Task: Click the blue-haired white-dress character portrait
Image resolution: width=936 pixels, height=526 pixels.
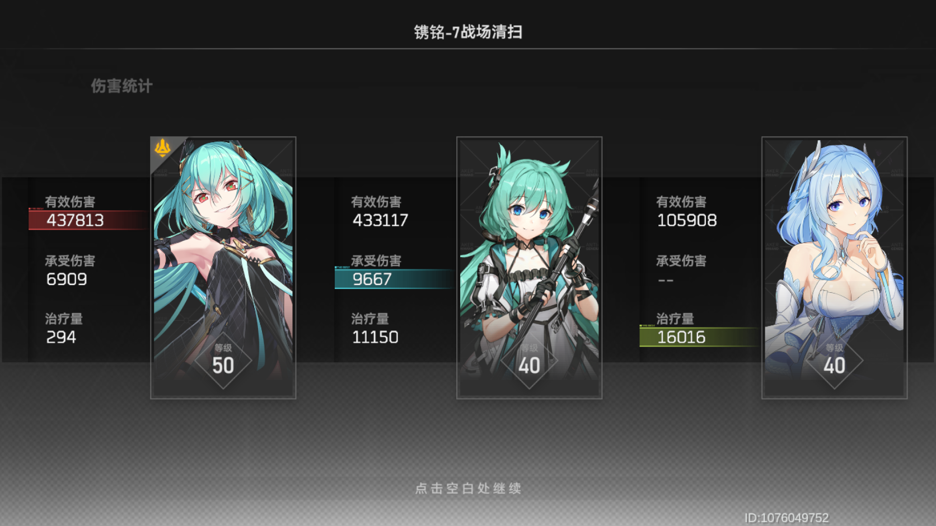Action: click(834, 267)
